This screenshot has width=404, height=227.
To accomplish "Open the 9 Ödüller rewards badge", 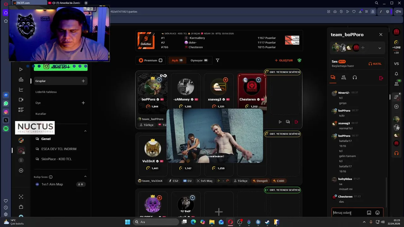I will point(146,41).
